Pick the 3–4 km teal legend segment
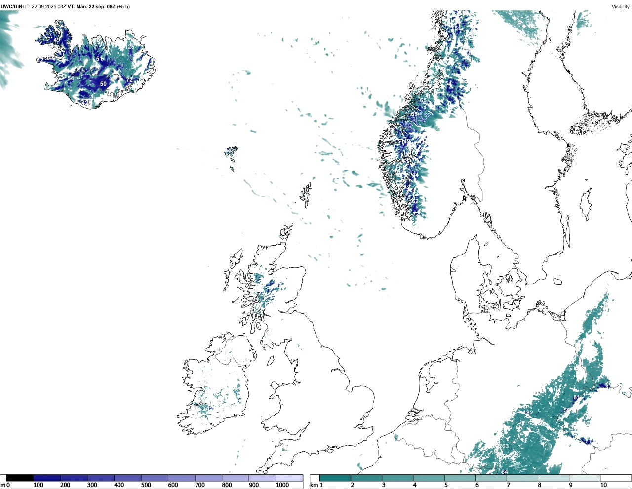Viewport: 632px width, 489px height. click(397, 478)
